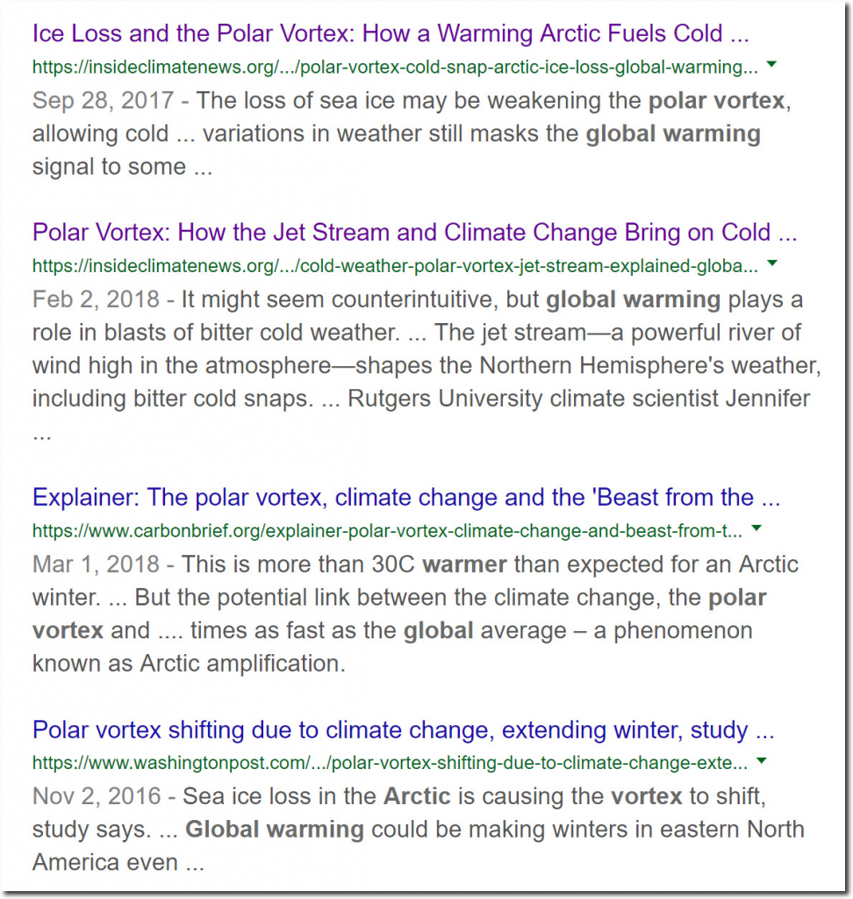Click the Feb 2, 2018 date text
The width and height of the screenshot is (853, 899).
point(96,299)
